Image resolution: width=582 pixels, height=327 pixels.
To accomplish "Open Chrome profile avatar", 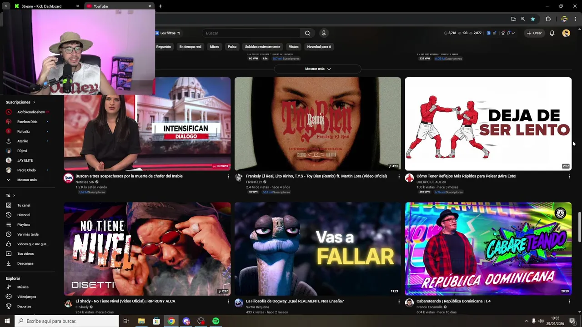I will (x=564, y=19).
